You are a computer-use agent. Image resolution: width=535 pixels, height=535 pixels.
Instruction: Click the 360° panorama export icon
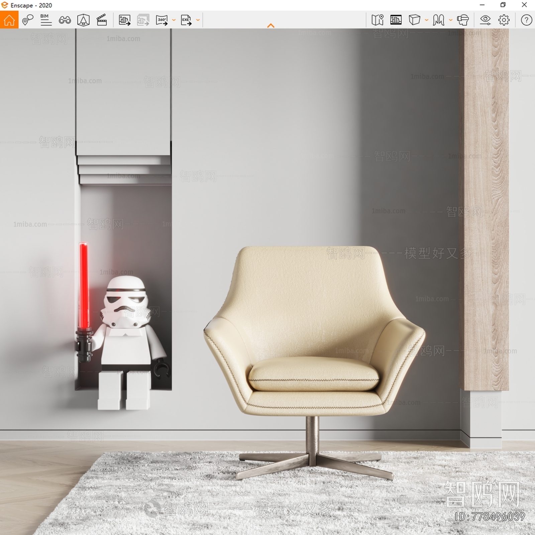tap(162, 20)
